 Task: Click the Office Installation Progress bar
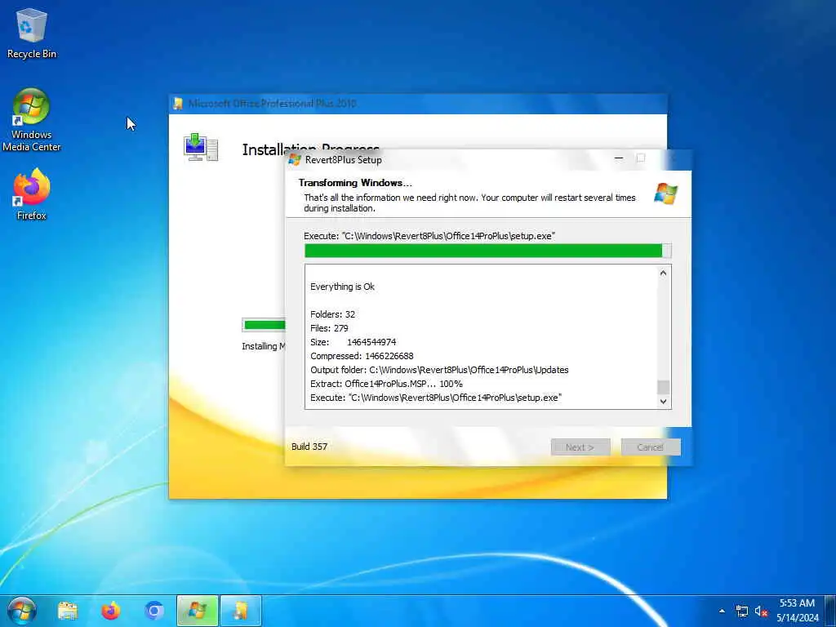[264, 325]
